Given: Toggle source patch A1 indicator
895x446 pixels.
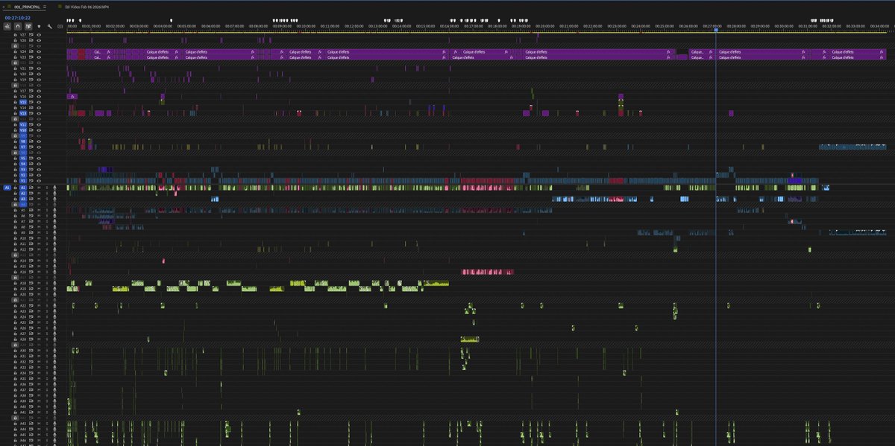Looking at the screenshot, I should click(x=7, y=188).
